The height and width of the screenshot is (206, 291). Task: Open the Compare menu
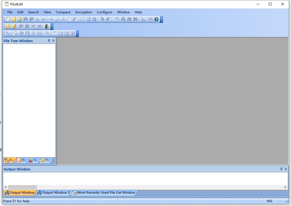click(63, 12)
